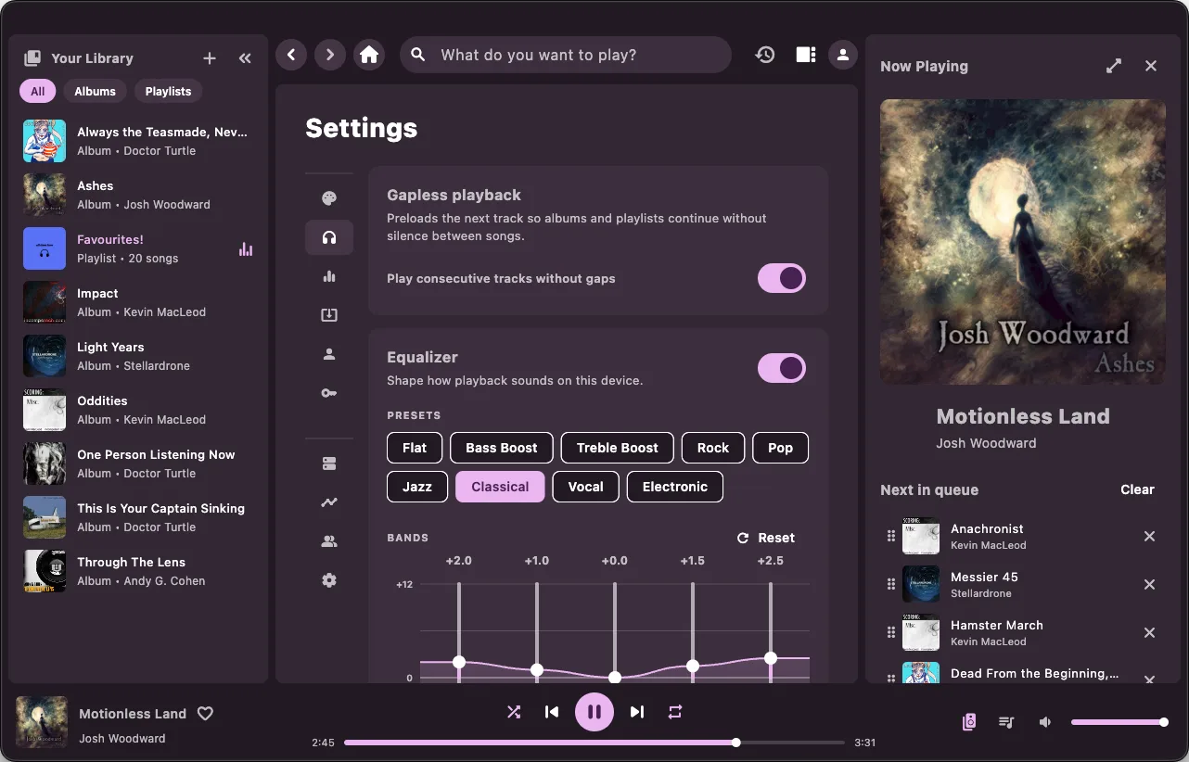
Task: Open the Appearance palette settings section
Action: pos(328,198)
